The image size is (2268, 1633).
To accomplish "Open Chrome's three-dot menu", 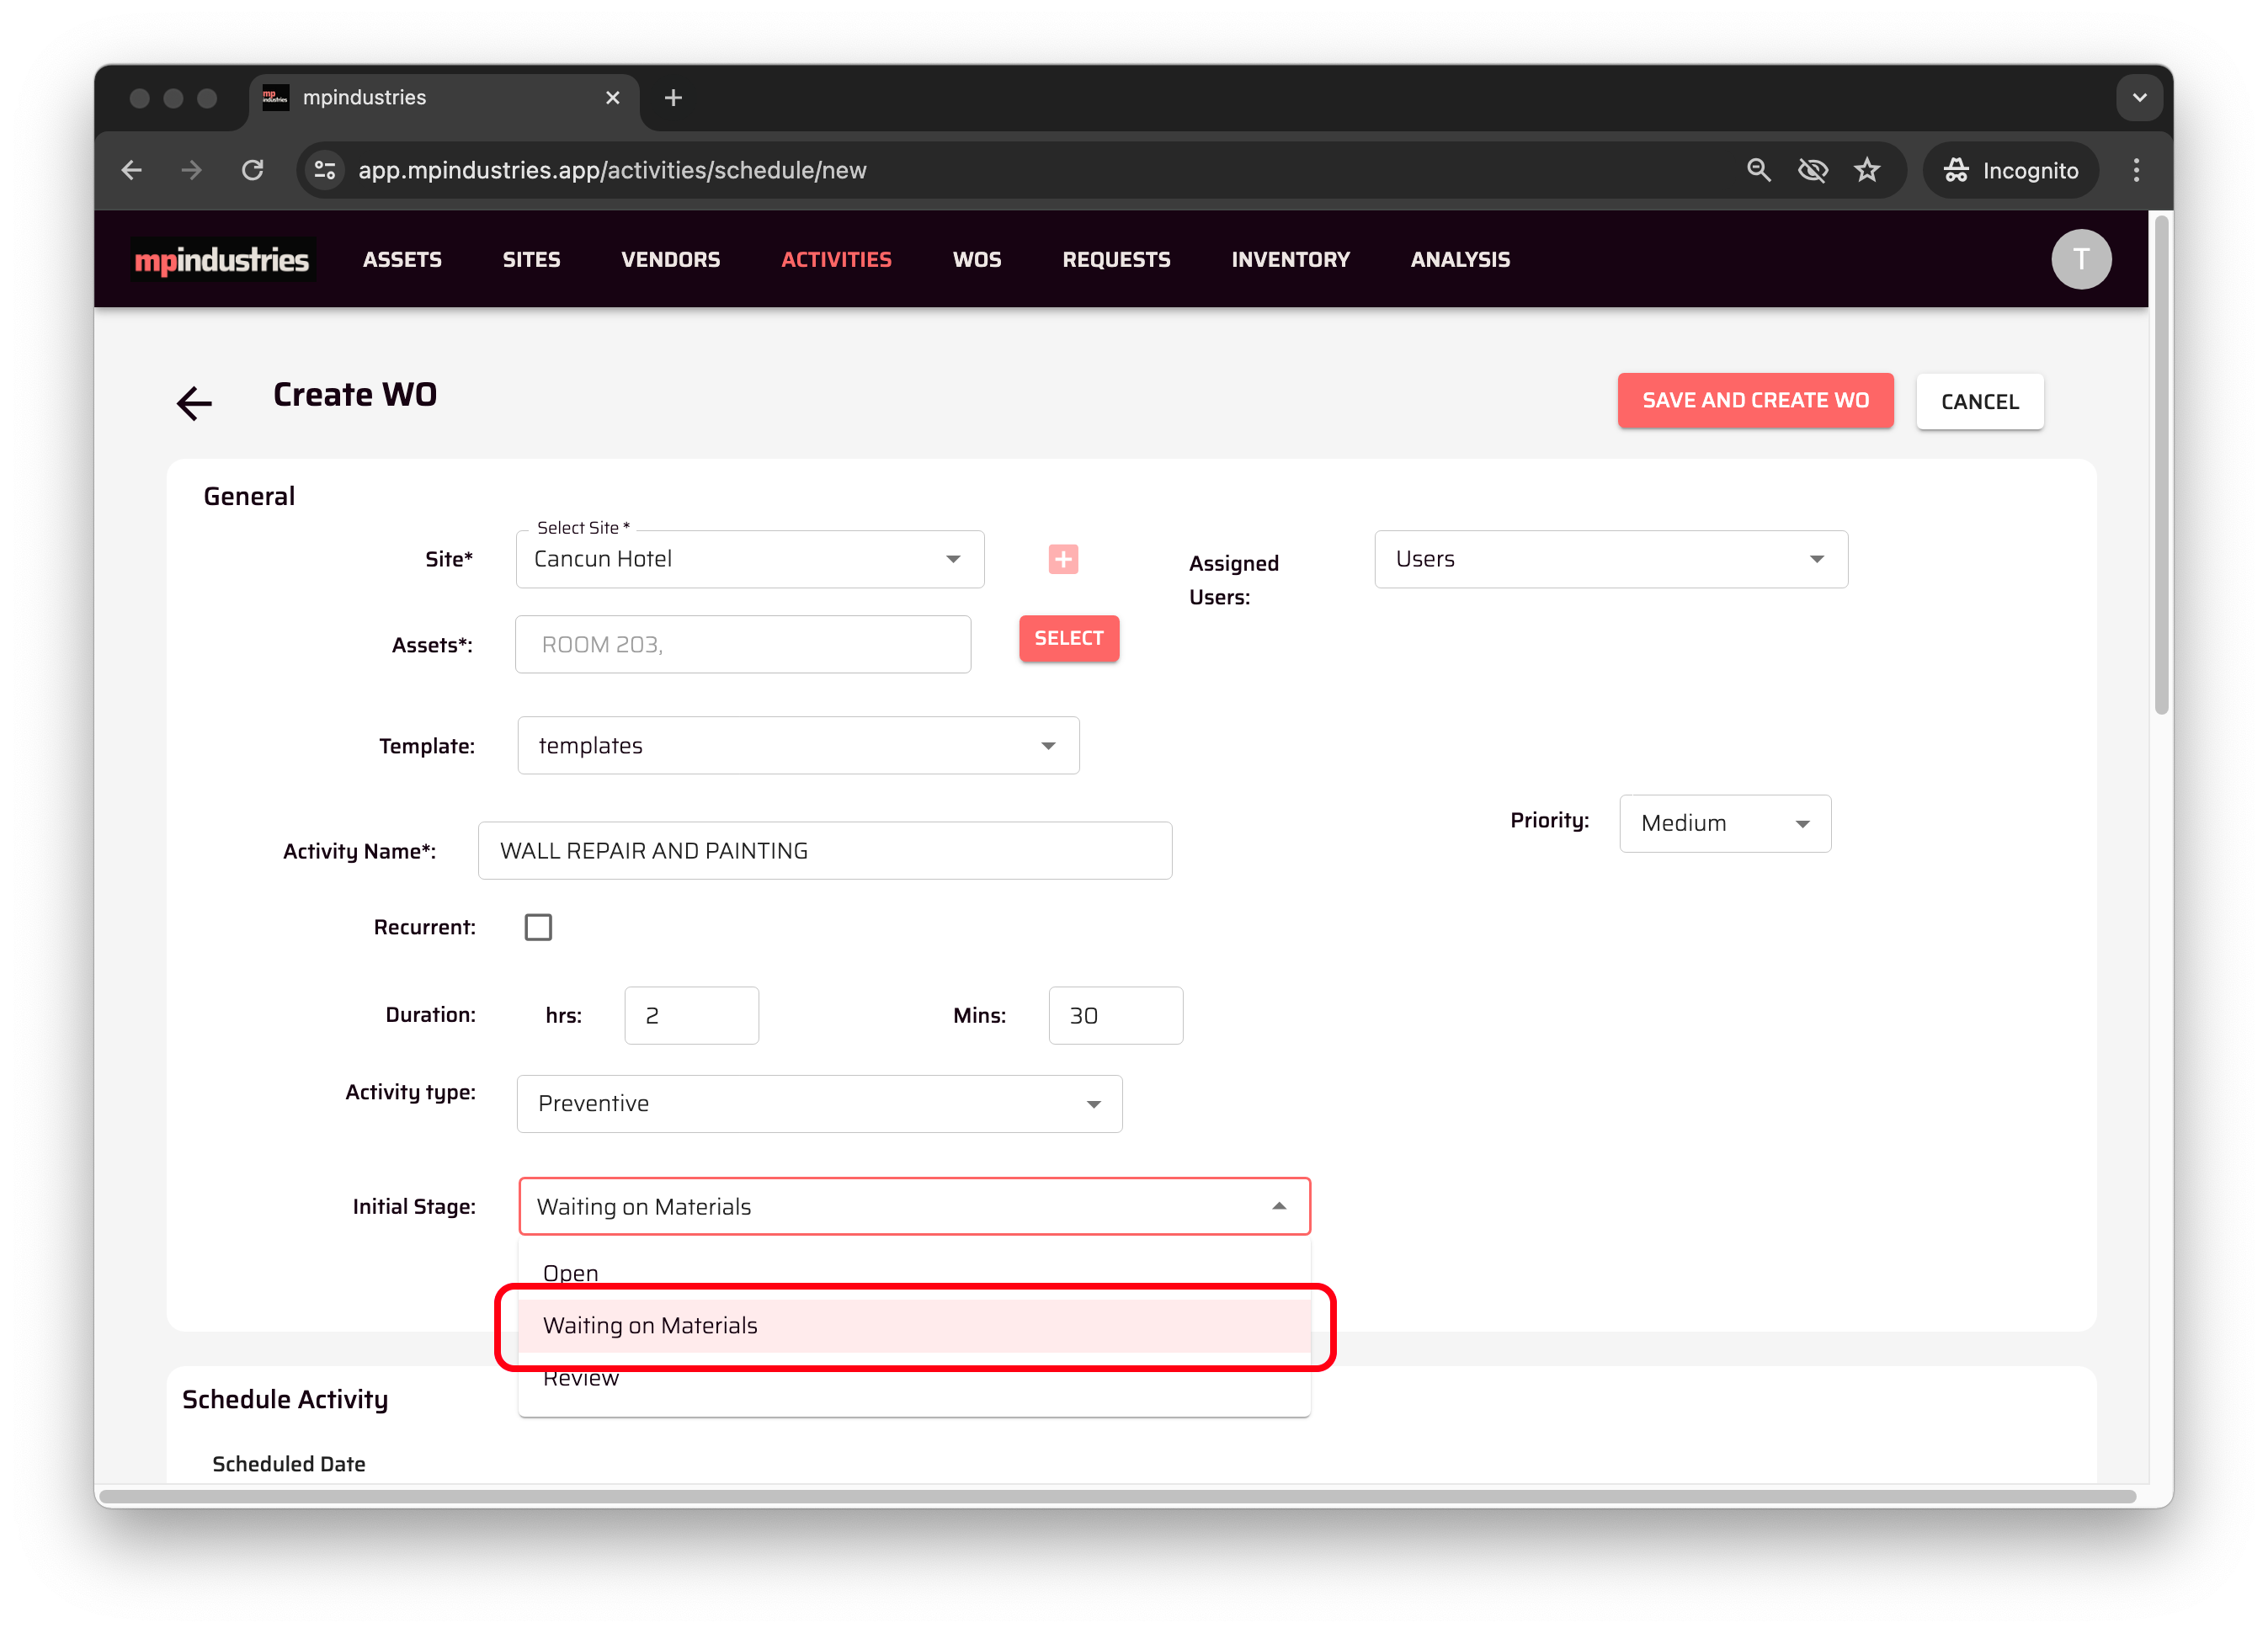I will [2135, 170].
